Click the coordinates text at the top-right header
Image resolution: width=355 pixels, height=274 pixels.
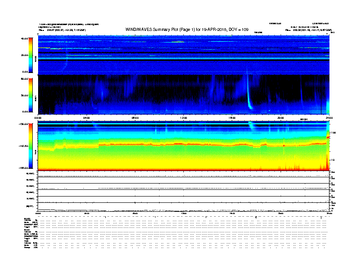(x=308, y=30)
